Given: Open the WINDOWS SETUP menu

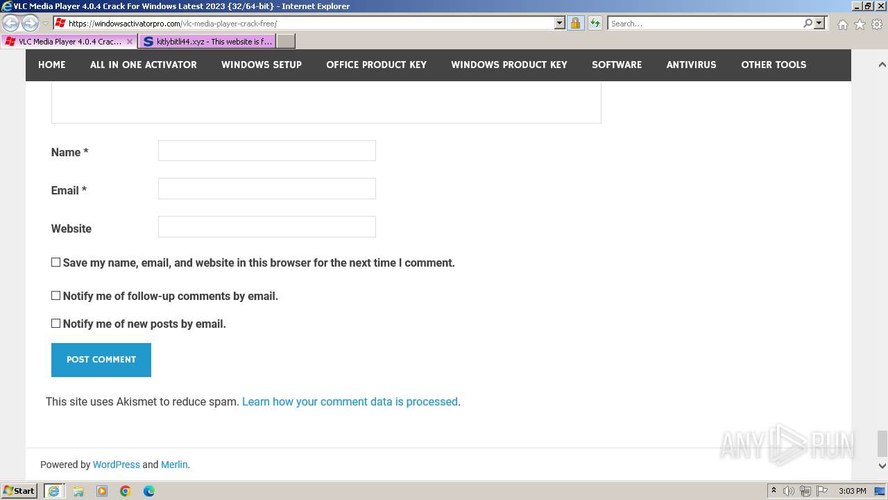Looking at the screenshot, I should pyautogui.click(x=262, y=65).
